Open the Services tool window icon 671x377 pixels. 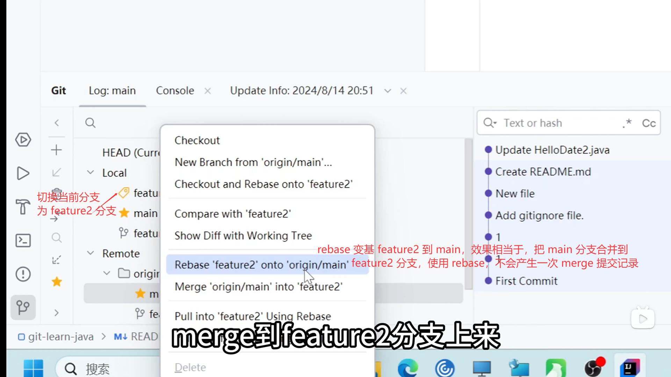pos(23,140)
